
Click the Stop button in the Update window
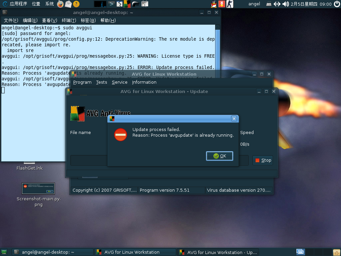pyautogui.click(x=263, y=160)
